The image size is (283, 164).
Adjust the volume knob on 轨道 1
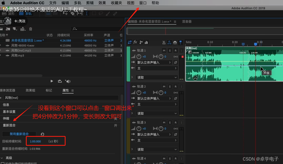point(139,57)
